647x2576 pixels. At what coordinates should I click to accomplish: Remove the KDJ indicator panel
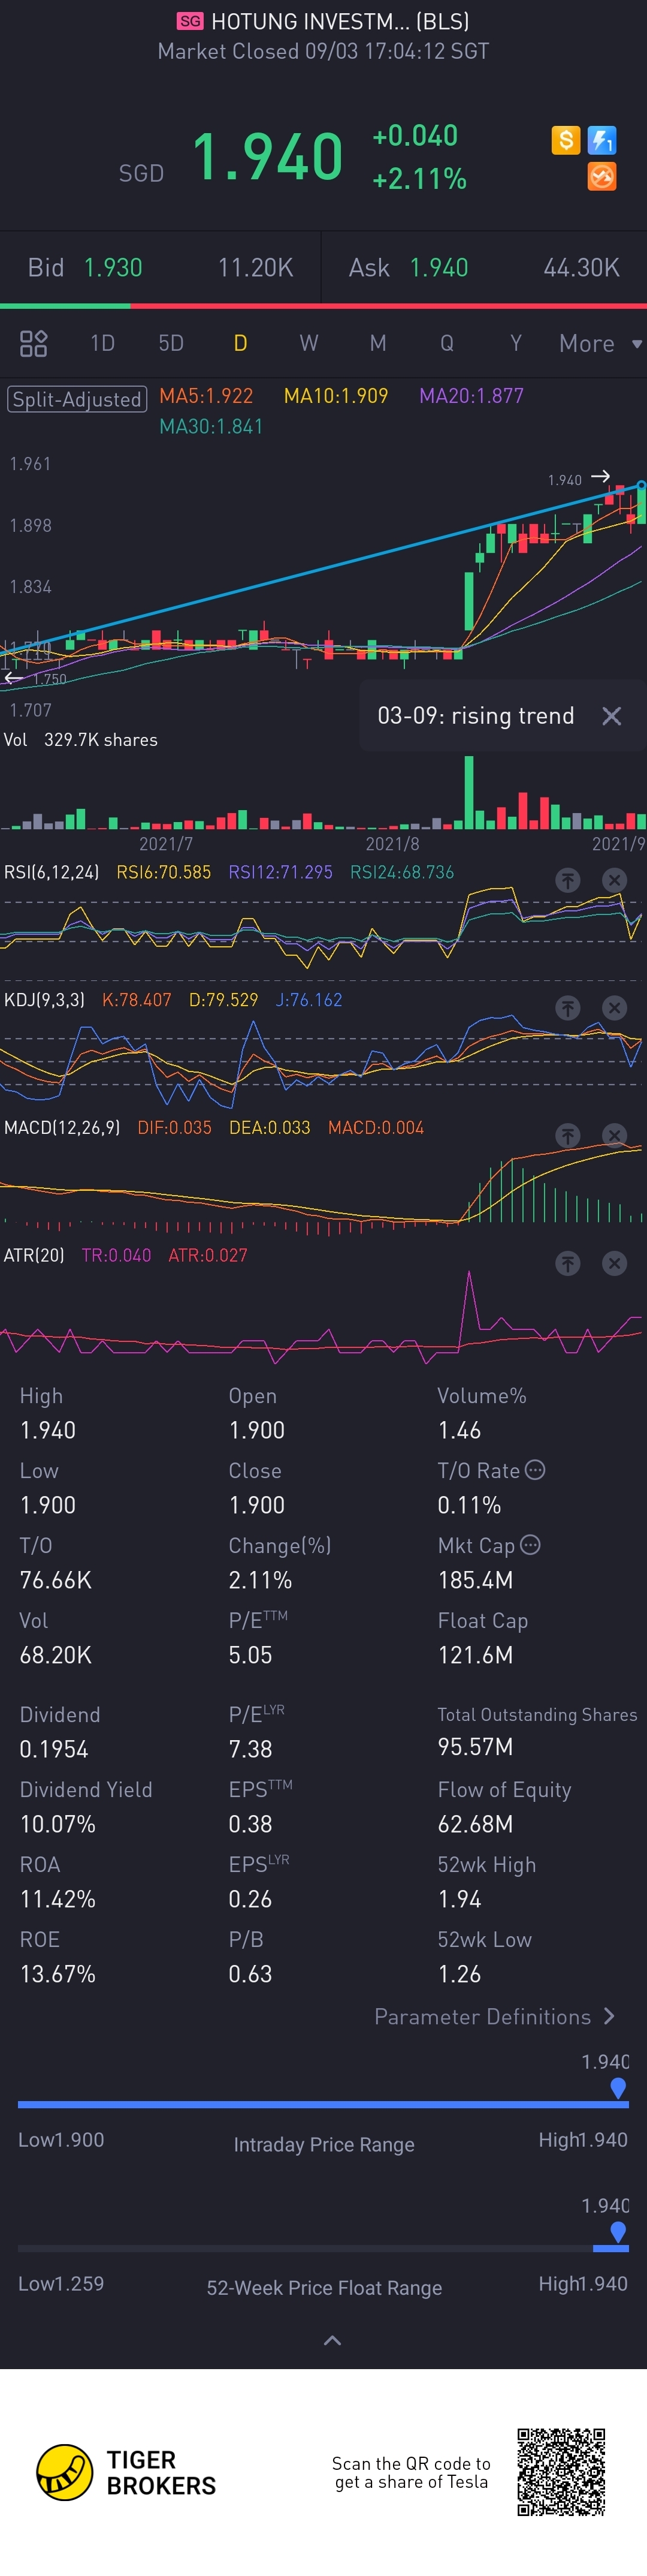(615, 1008)
